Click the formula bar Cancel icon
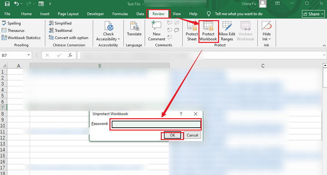Image resolution: width=327 pixels, height=175 pixels. (47, 55)
